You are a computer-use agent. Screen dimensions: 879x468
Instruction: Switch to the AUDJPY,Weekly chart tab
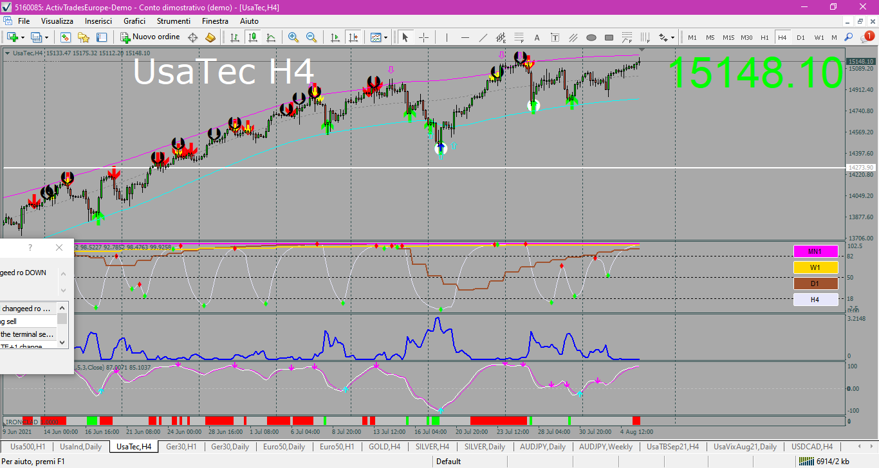pyautogui.click(x=606, y=446)
